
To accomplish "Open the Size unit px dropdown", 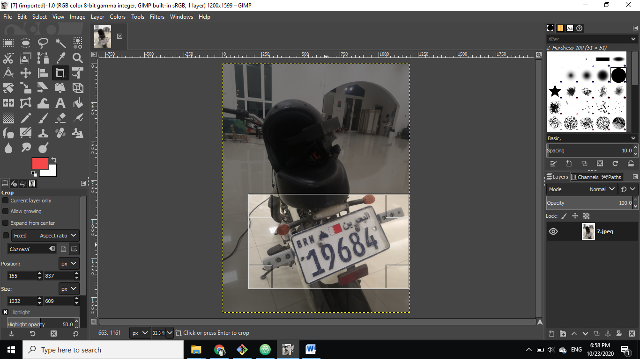I will [x=69, y=289].
